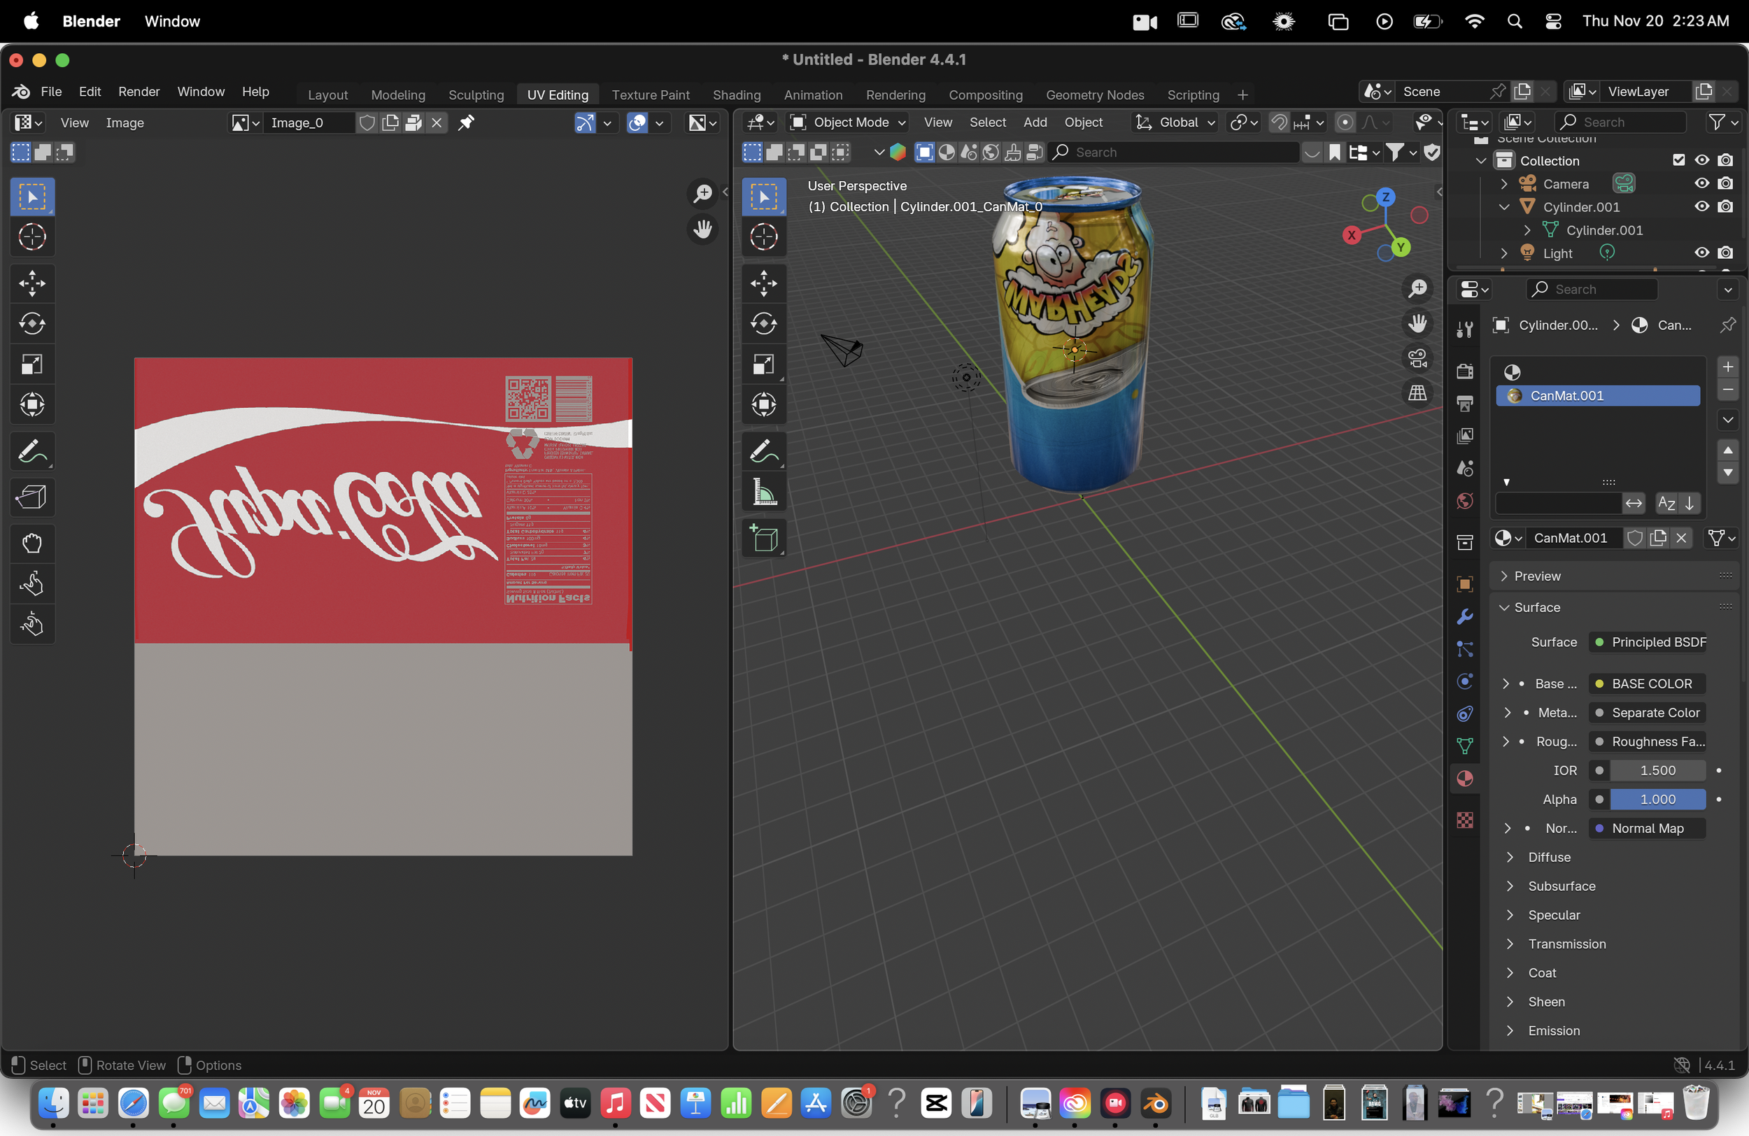Select the Move tool in UV editor
The width and height of the screenshot is (1749, 1136).
click(32, 283)
